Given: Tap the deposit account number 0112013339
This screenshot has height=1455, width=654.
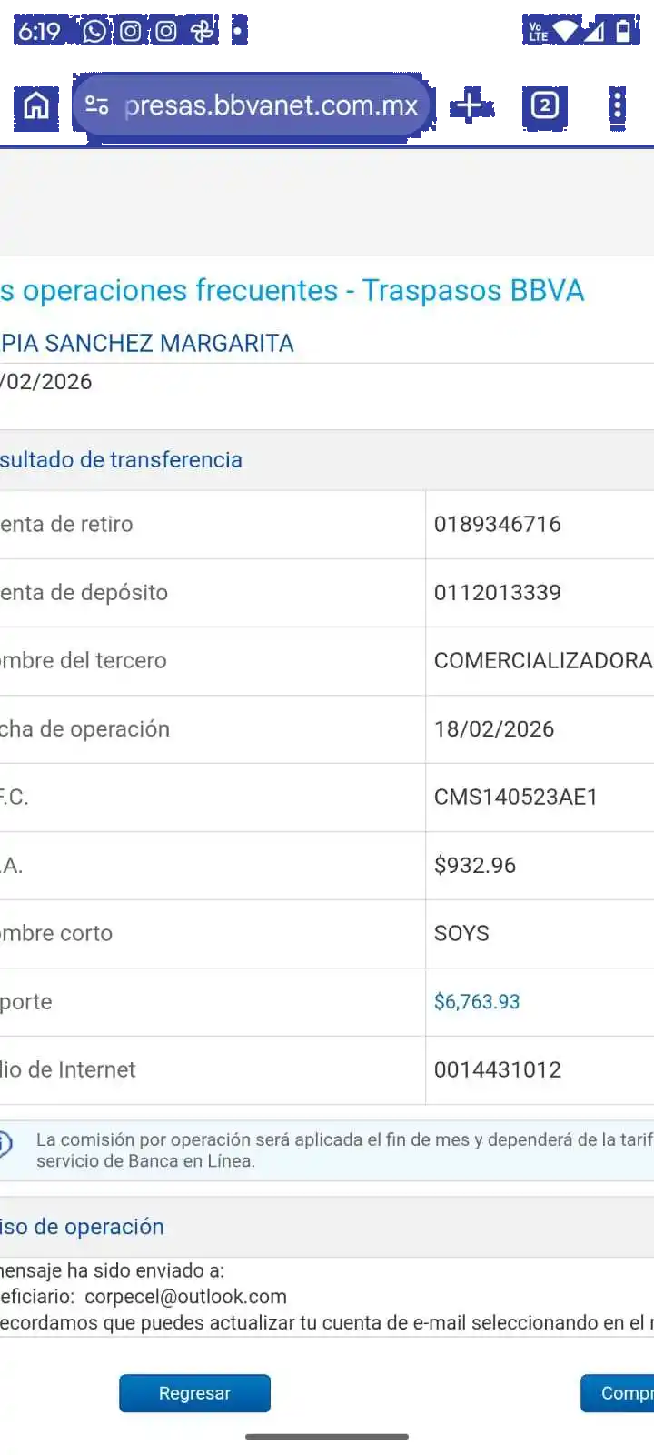Looking at the screenshot, I should pyautogui.click(x=497, y=593).
